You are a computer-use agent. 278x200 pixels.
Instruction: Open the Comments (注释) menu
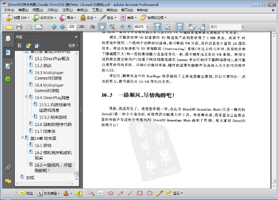(68, 10)
